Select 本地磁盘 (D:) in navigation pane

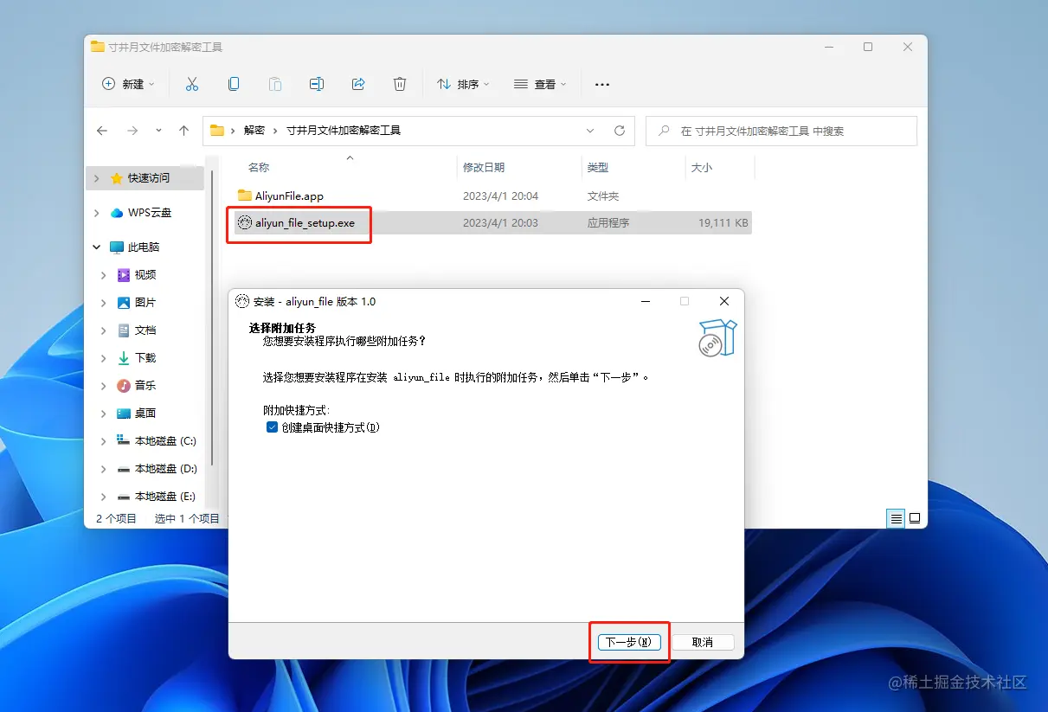tap(165, 468)
